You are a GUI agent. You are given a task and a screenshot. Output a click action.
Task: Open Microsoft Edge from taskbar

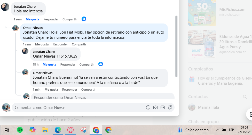(x=58, y=130)
